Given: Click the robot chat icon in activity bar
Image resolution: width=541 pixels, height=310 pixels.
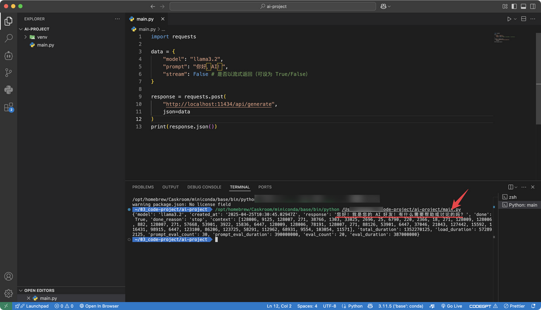Looking at the screenshot, I should (9, 56).
